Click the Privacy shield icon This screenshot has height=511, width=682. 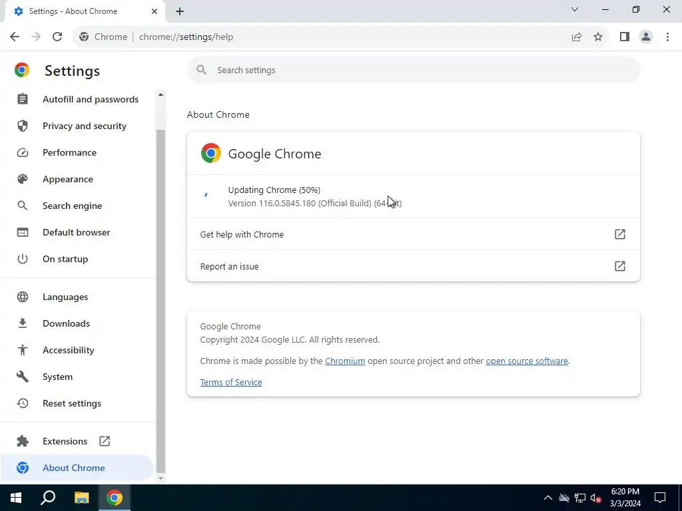pos(23,126)
